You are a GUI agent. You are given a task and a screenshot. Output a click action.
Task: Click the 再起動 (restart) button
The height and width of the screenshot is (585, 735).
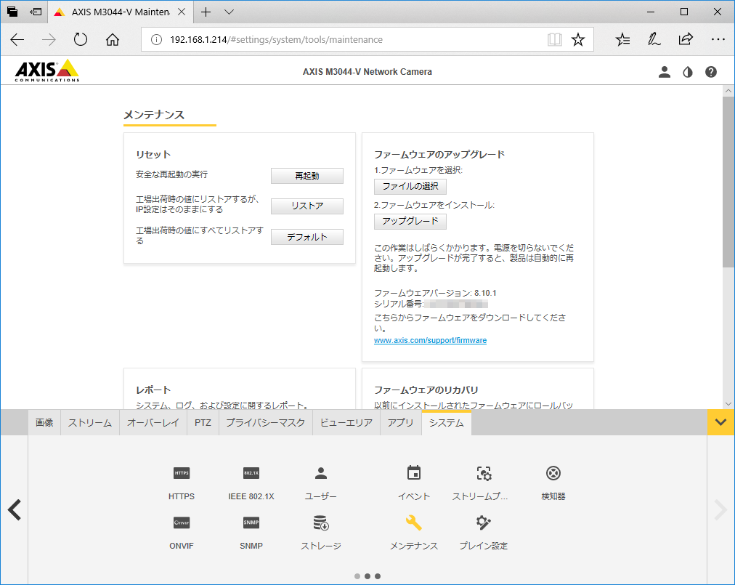pyautogui.click(x=307, y=176)
